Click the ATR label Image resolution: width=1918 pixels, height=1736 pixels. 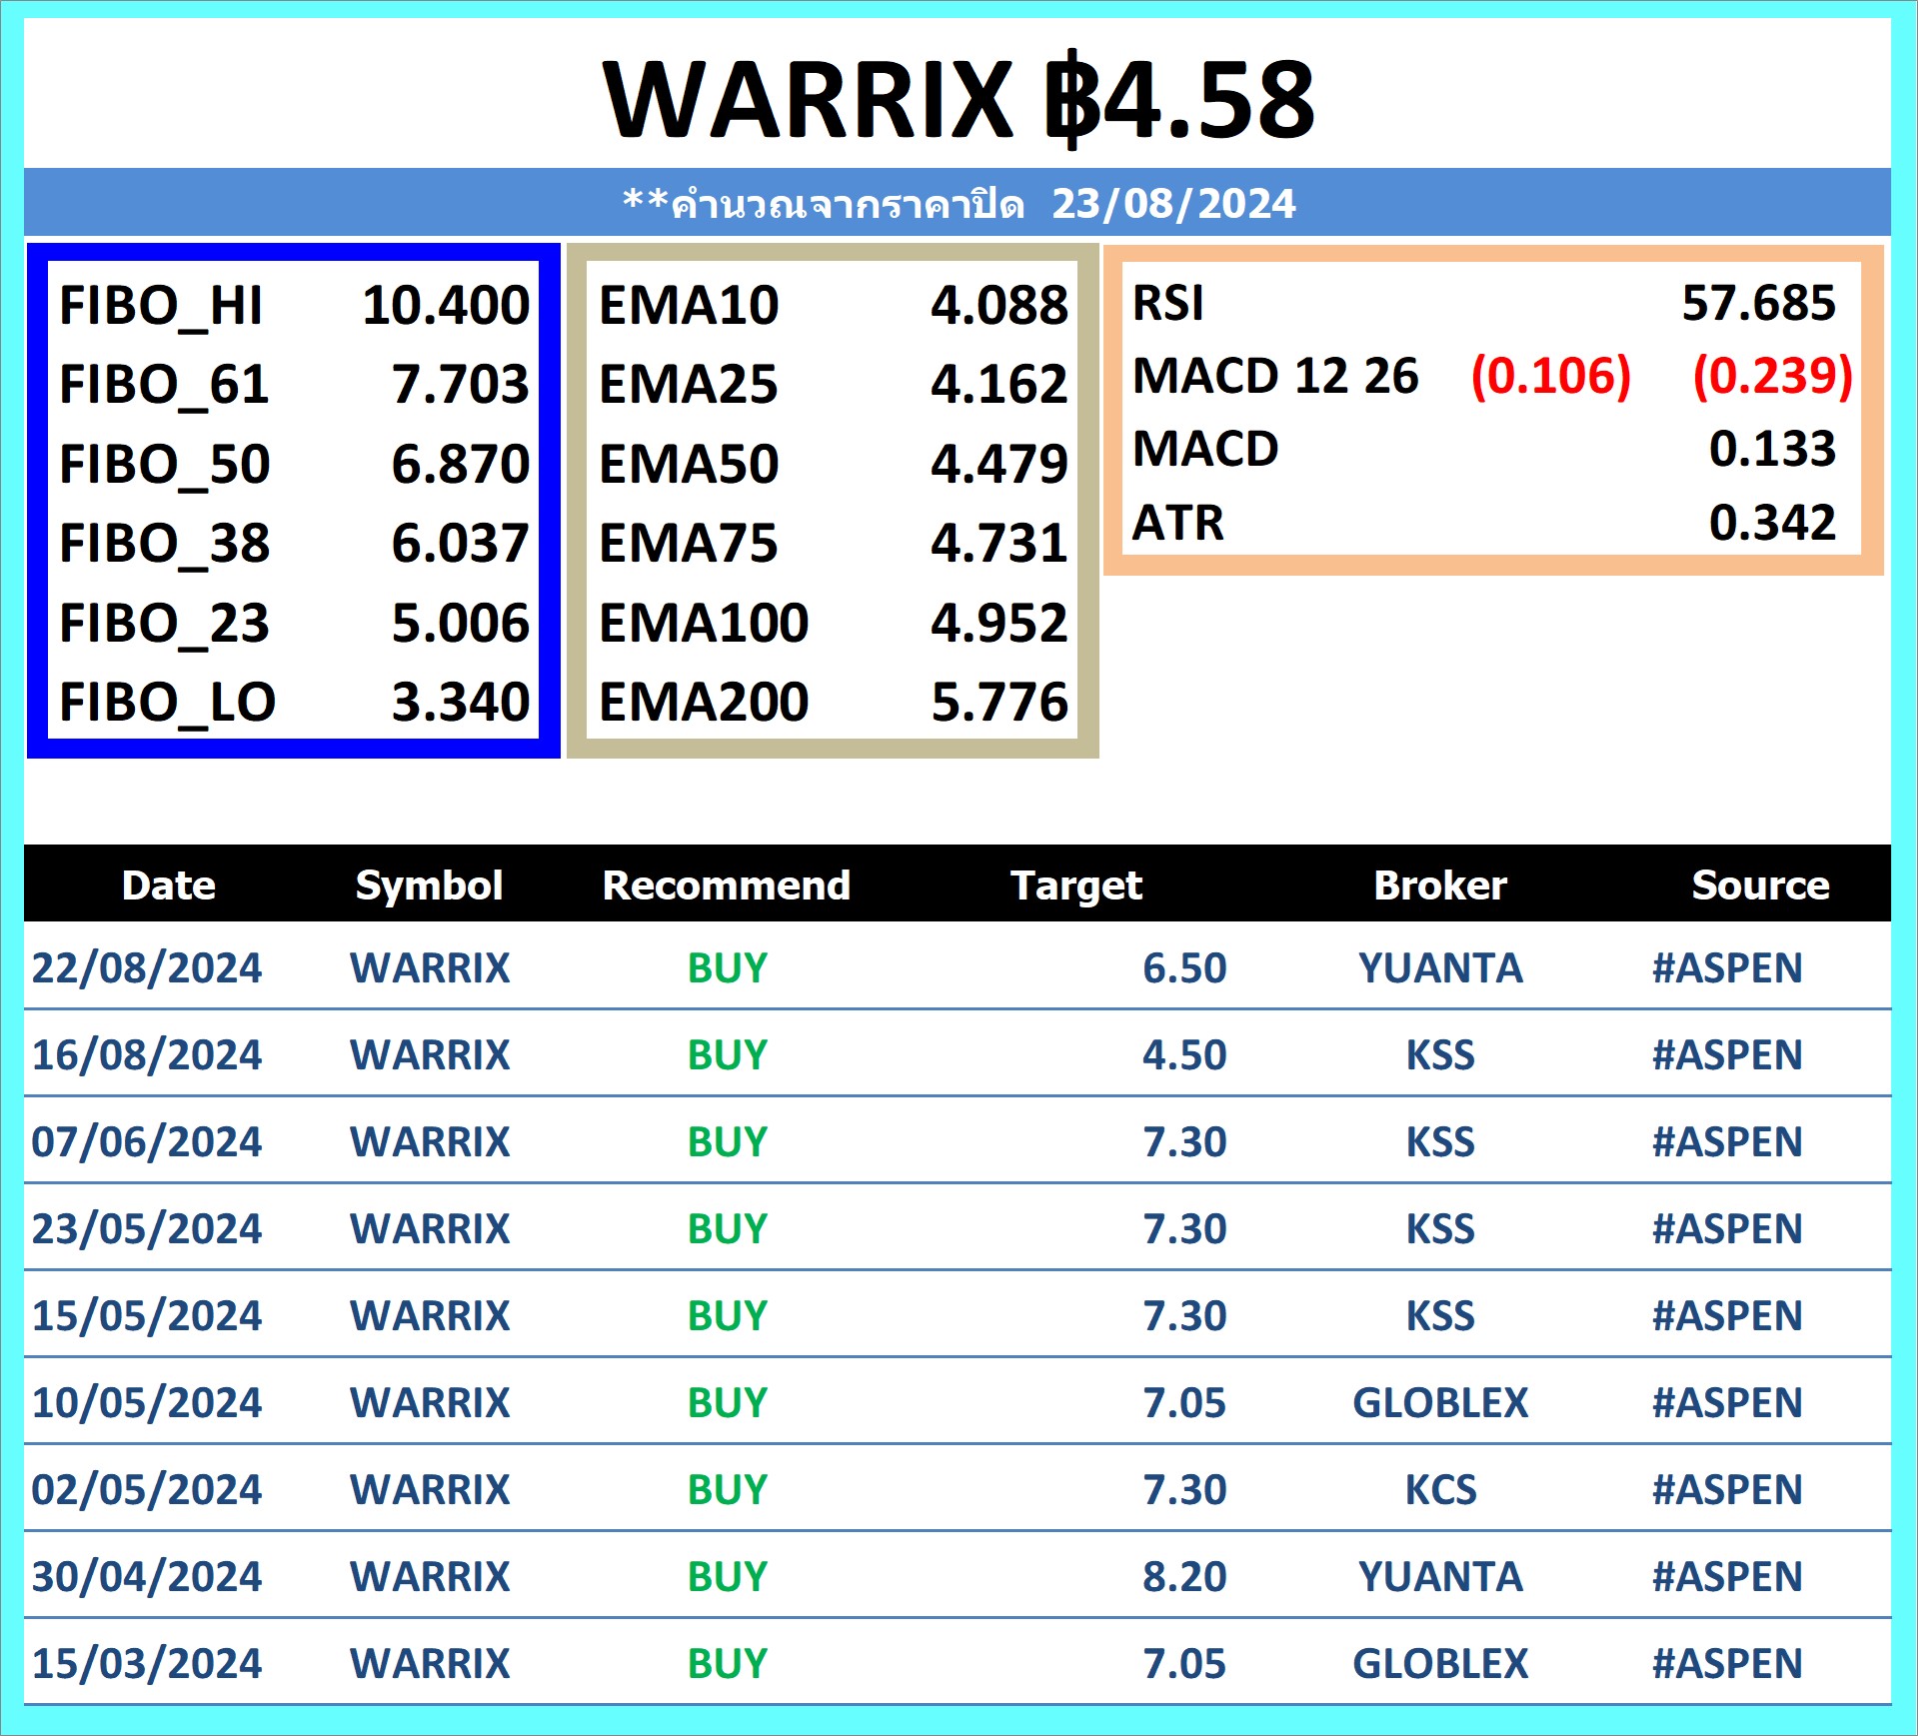(1177, 523)
